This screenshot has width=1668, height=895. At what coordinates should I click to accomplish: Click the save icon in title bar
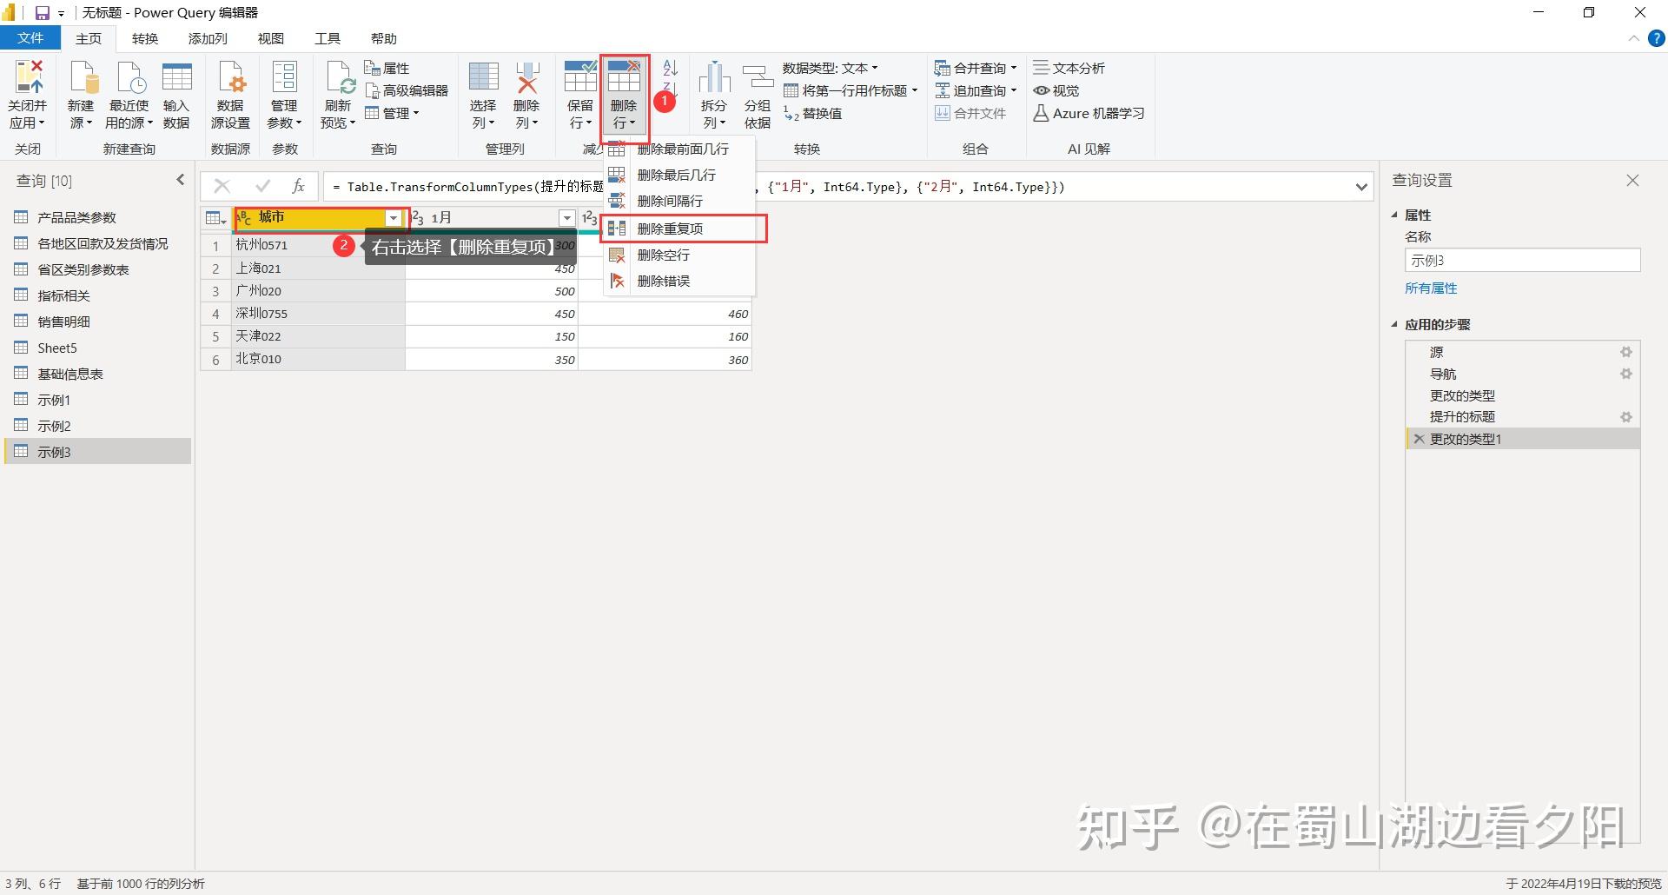pos(42,13)
